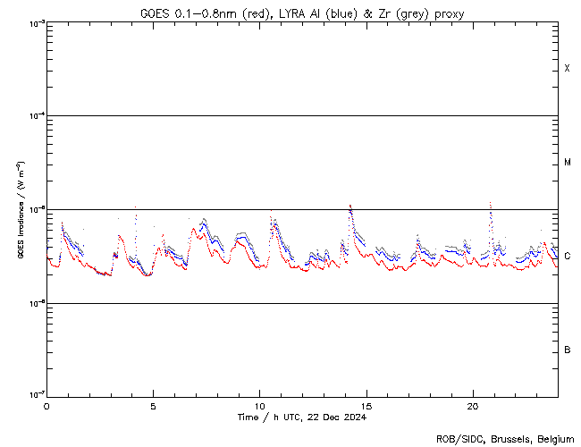The width and height of the screenshot is (581, 447).
Task: Click the x-axis tick label 15
Action: [x=366, y=406]
